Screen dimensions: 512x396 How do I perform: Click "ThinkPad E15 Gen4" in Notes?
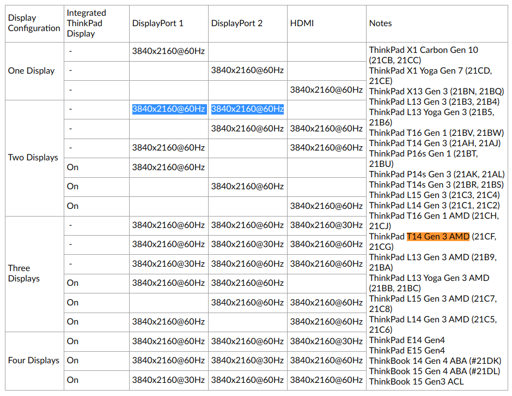point(407,351)
